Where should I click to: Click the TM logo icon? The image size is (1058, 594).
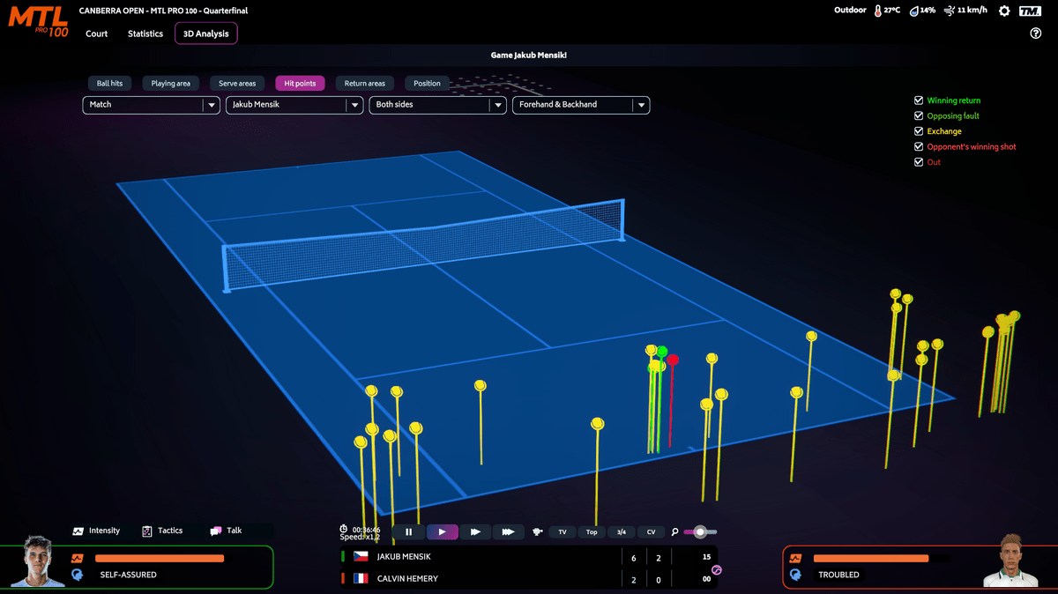point(1030,11)
